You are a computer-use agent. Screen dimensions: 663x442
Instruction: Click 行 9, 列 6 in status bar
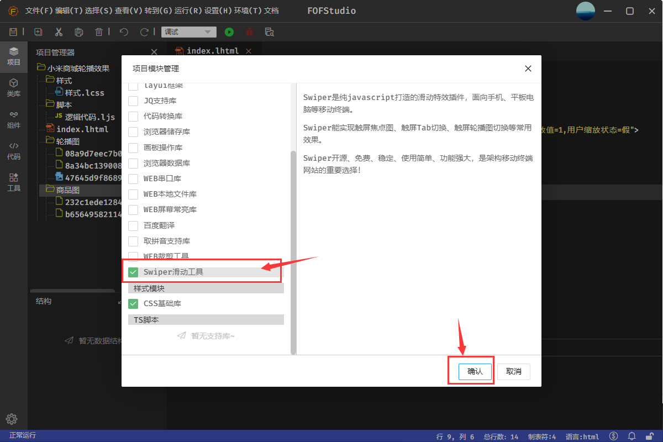(x=455, y=436)
